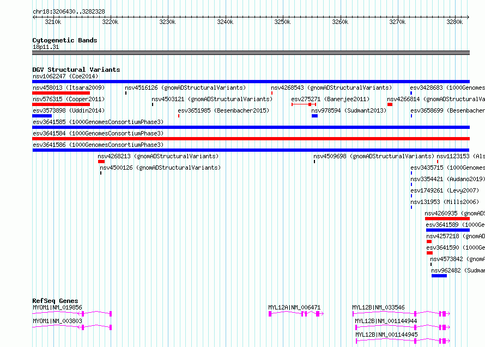Click the 3240k ruler position label
485x347 pixels.
(x=225, y=22)
